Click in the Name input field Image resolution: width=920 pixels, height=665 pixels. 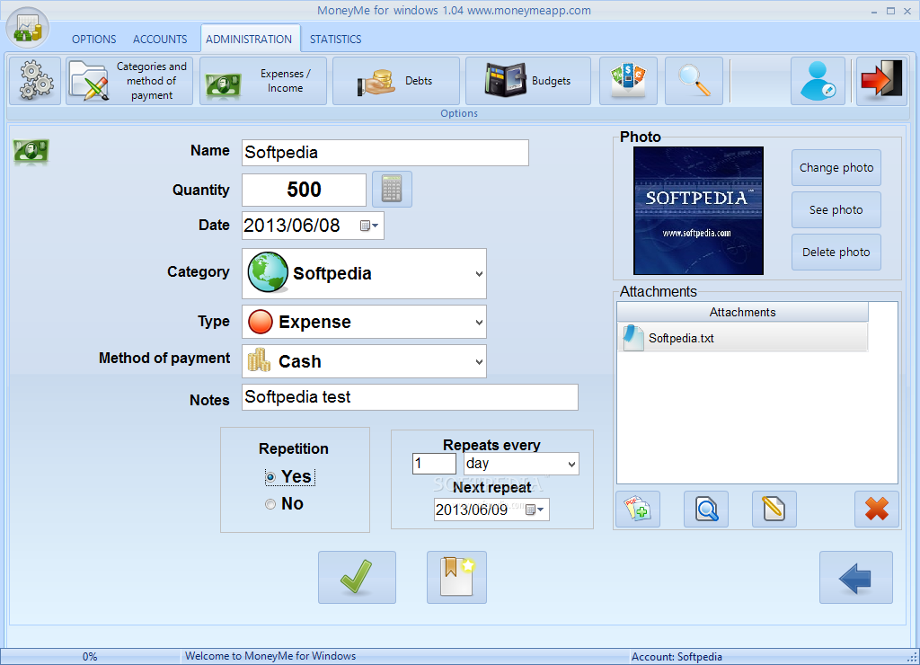pos(385,153)
